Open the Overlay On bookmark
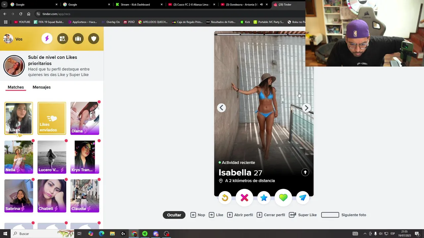 111,22
